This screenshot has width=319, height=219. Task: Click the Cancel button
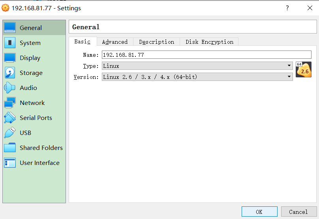pyautogui.click(x=298, y=212)
